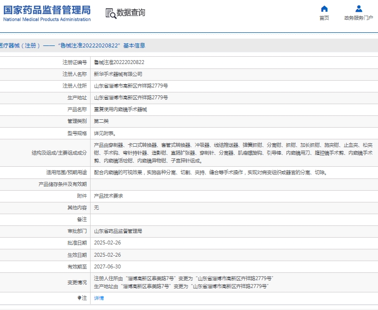Click the 政务服务门户 label
This screenshot has width=378, height=310.
point(359,18)
